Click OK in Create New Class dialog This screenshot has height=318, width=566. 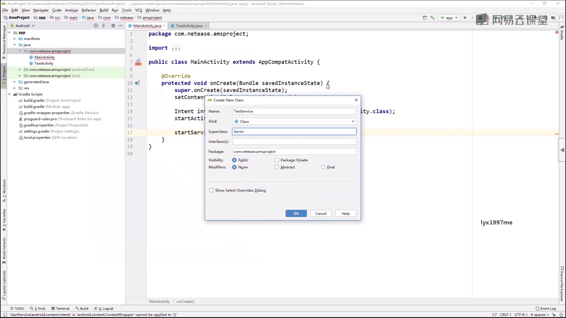(296, 213)
